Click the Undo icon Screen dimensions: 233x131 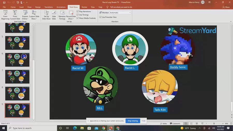tap(9, 2)
